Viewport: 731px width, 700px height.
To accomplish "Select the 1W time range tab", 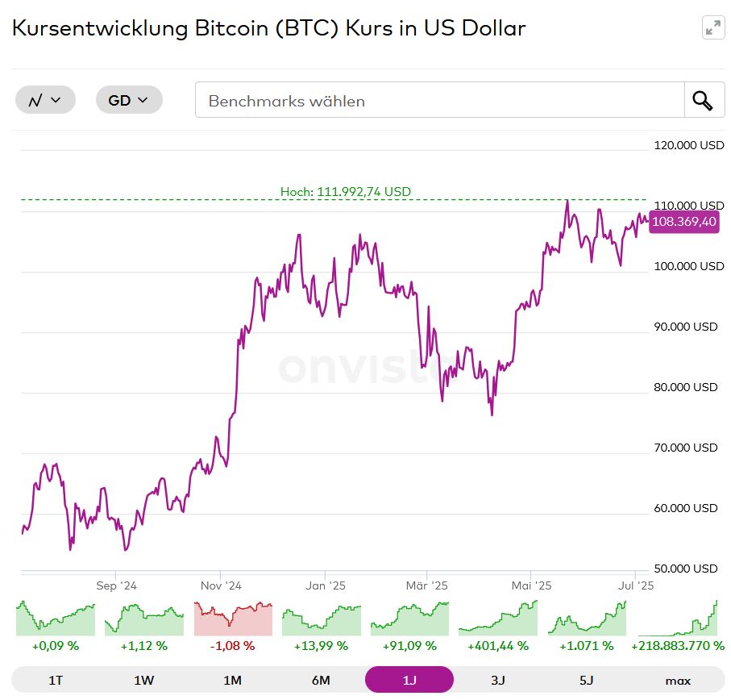I will [144, 680].
